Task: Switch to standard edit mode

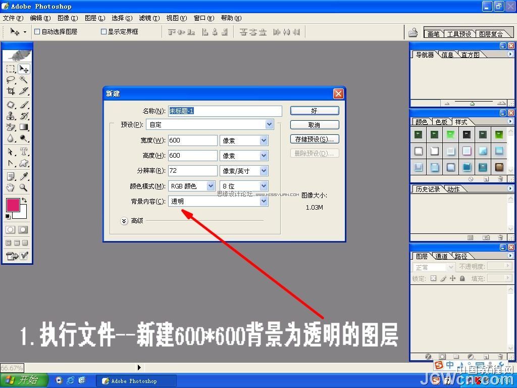Action: [x=11, y=230]
